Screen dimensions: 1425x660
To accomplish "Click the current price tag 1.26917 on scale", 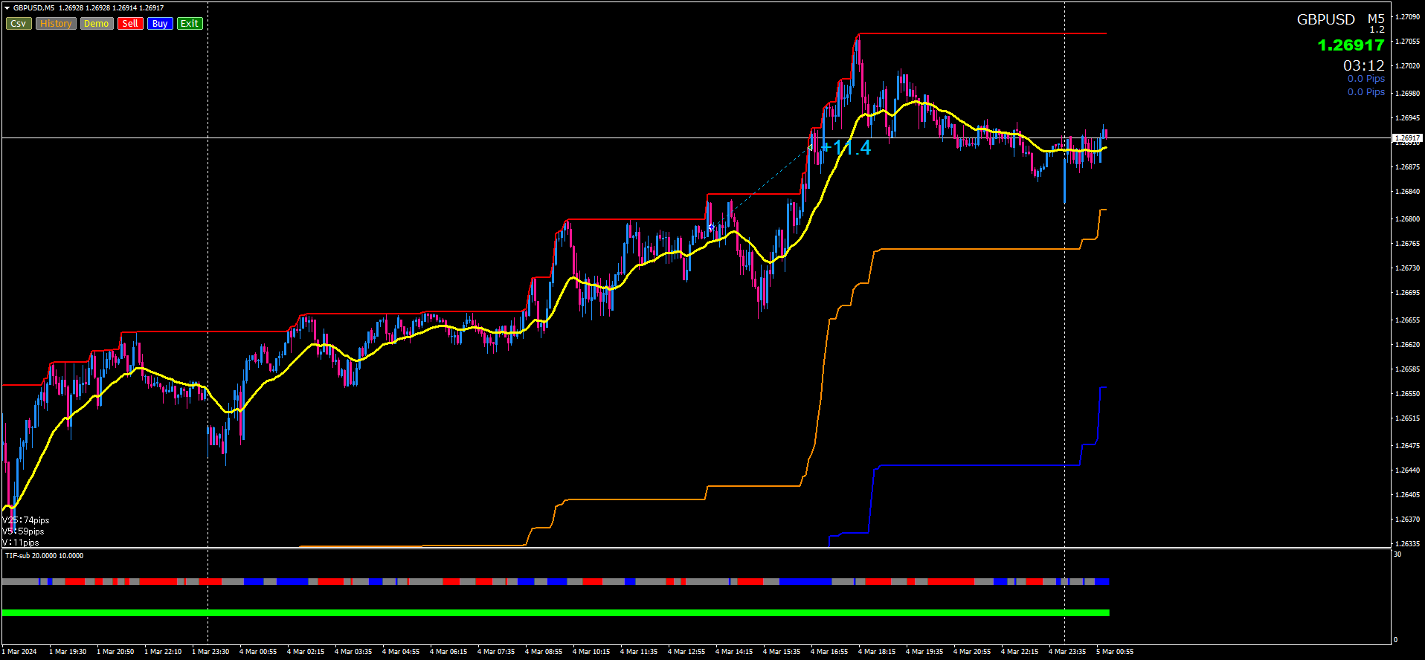I will (x=1407, y=138).
